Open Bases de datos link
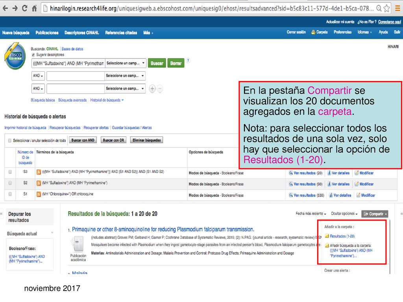 (x=72, y=49)
